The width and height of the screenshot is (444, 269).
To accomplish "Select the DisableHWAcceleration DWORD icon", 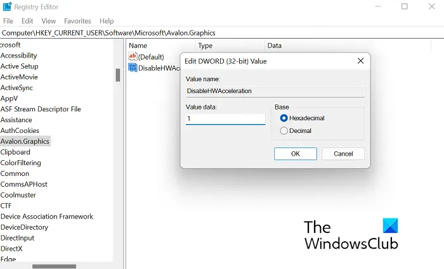I will click(133, 68).
